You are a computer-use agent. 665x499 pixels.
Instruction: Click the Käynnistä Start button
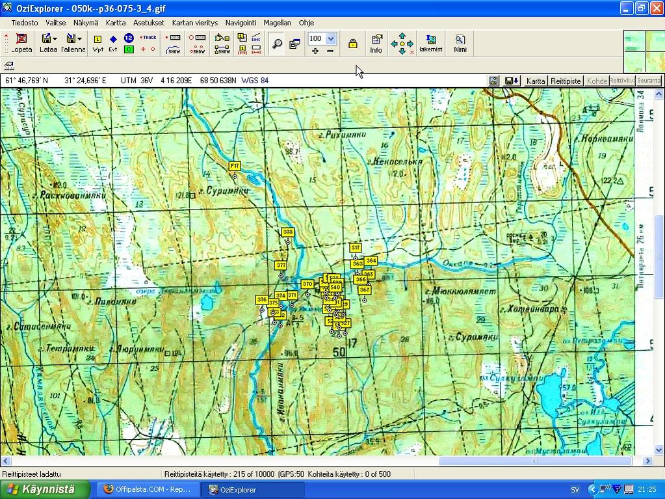tap(44, 489)
